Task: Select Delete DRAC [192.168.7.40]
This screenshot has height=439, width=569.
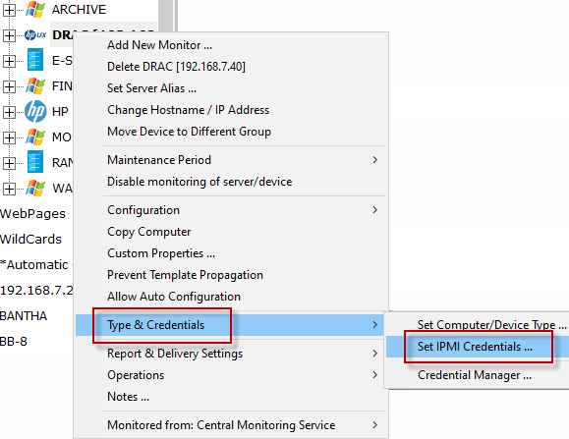Action: pyautogui.click(x=176, y=67)
